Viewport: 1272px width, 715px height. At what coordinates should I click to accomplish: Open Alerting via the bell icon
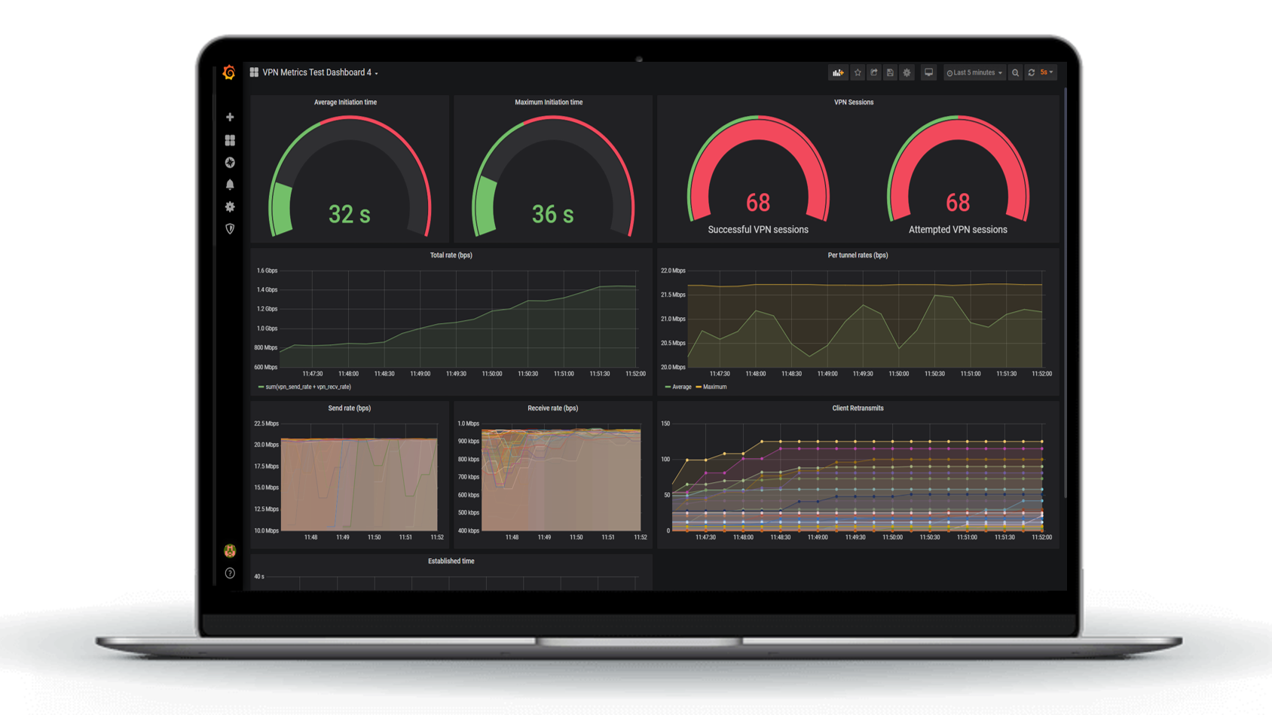click(229, 184)
